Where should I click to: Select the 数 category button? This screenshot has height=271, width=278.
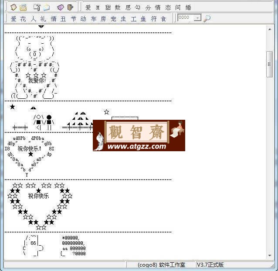[118, 7]
